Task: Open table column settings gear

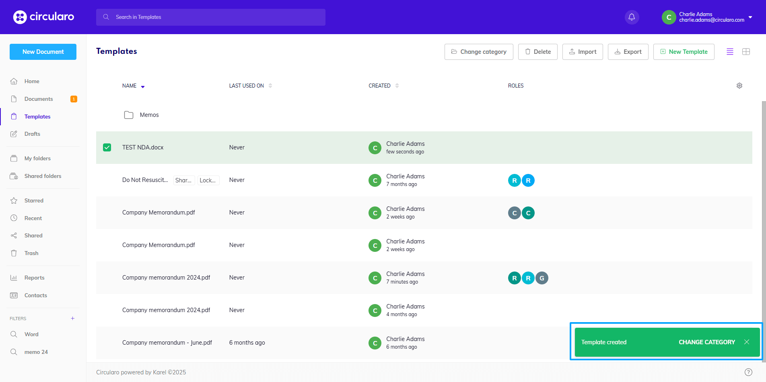Action: [739, 86]
